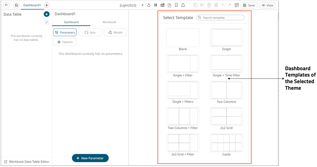Switch to the Workbook tab
The image size is (317, 167).
click(109, 22)
